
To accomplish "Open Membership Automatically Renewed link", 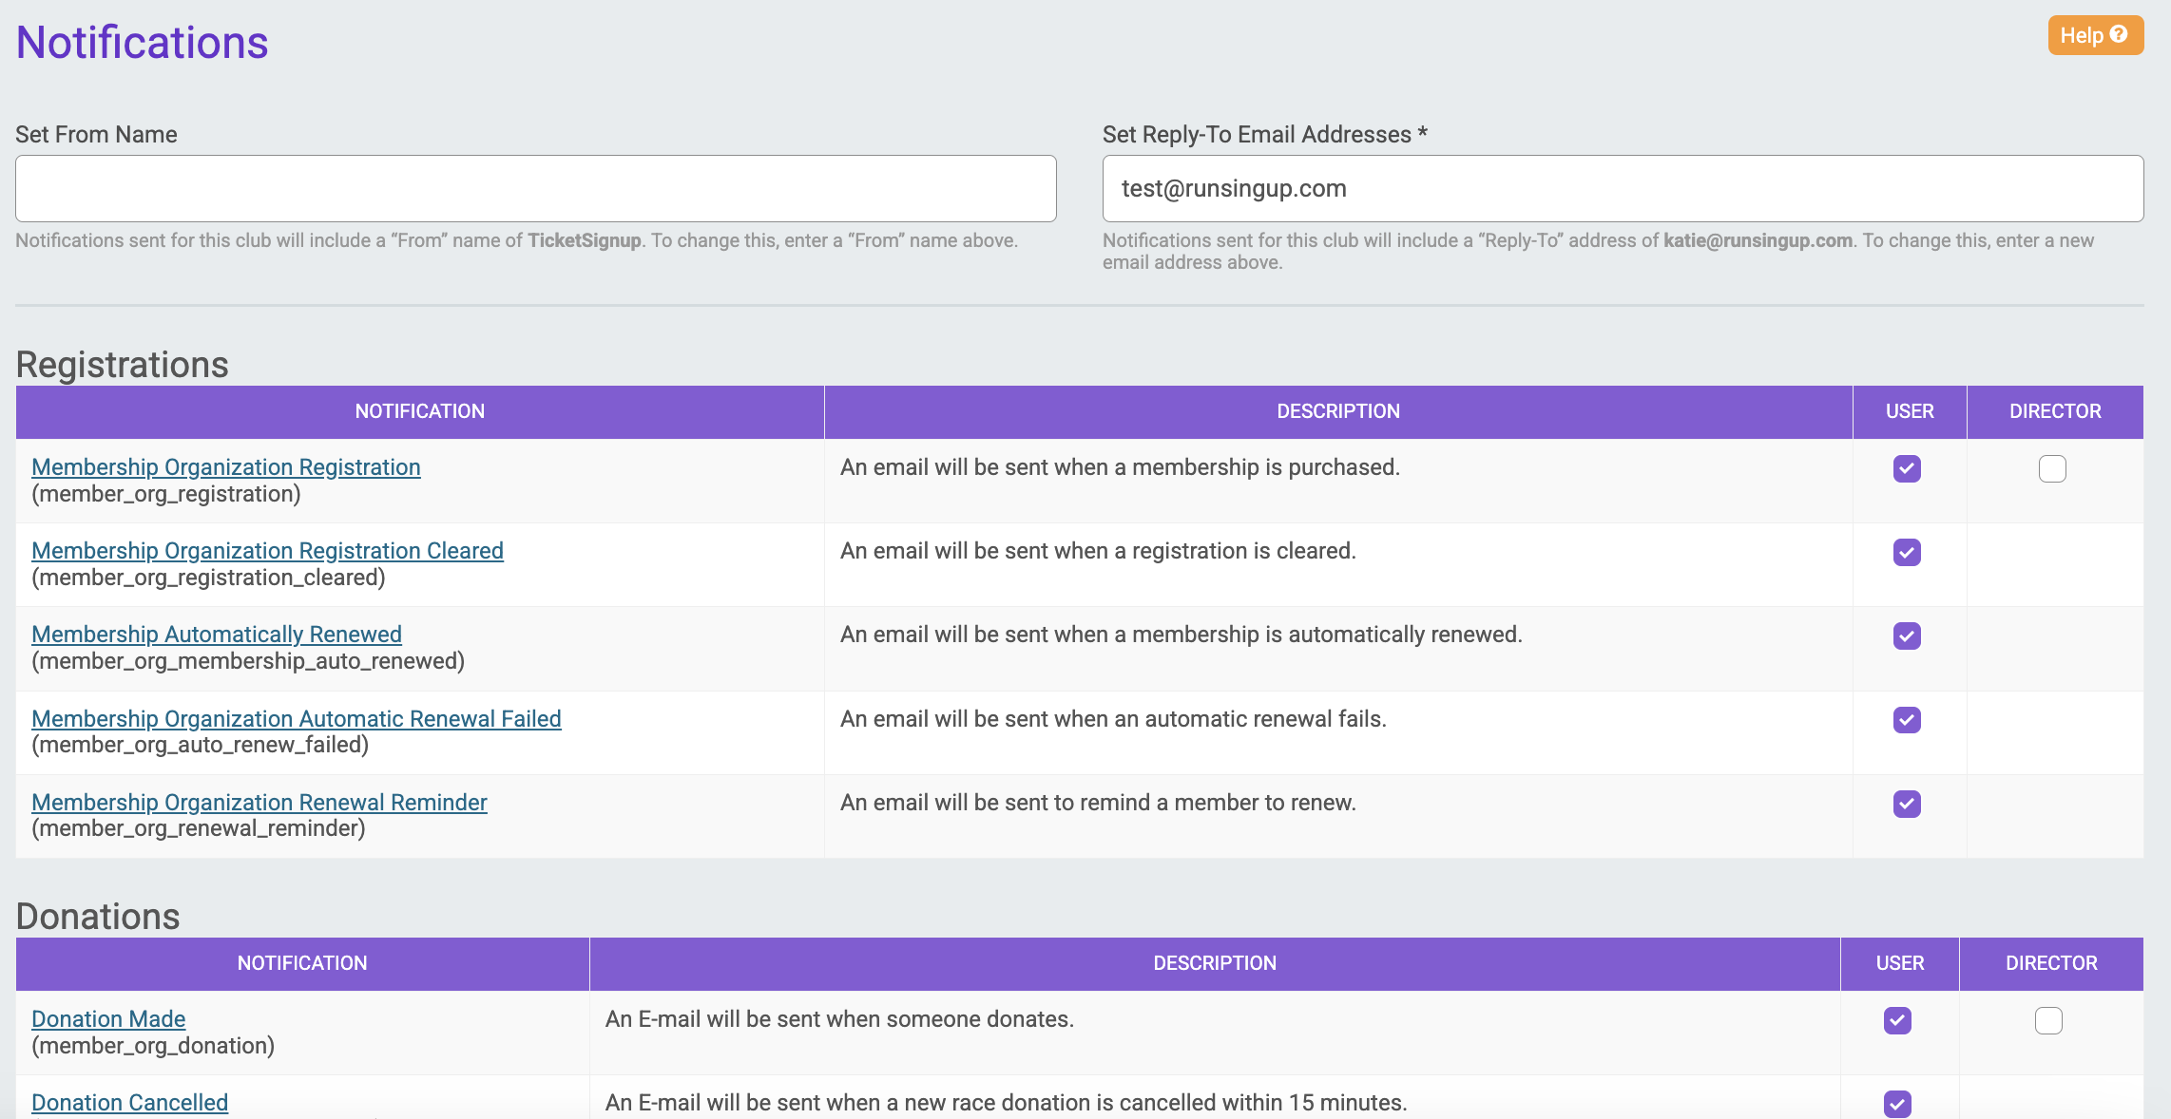I will point(217,635).
